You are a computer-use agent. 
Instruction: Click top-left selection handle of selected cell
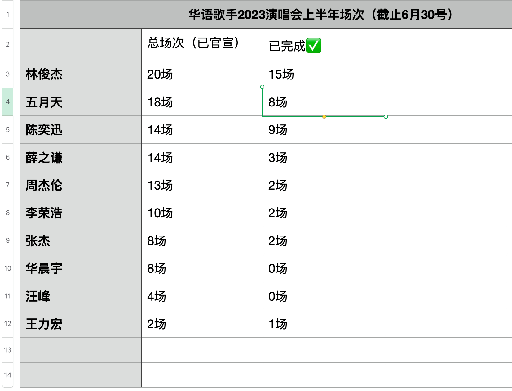coord(262,87)
